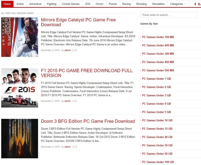This screenshot has height=165, width=201.
Task: Go to the Home tab
Action: pos(7,4)
